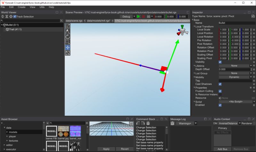This screenshot has width=256, height=152.
Task: Collapse all nodes in World Viewer
Action: pyautogui.click(x=3, y=17)
